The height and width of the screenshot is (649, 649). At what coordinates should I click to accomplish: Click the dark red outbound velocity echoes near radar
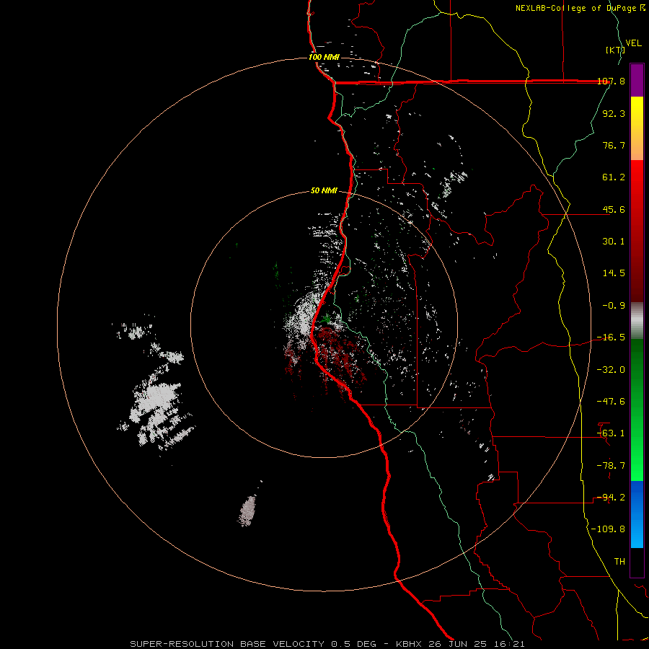(x=337, y=356)
